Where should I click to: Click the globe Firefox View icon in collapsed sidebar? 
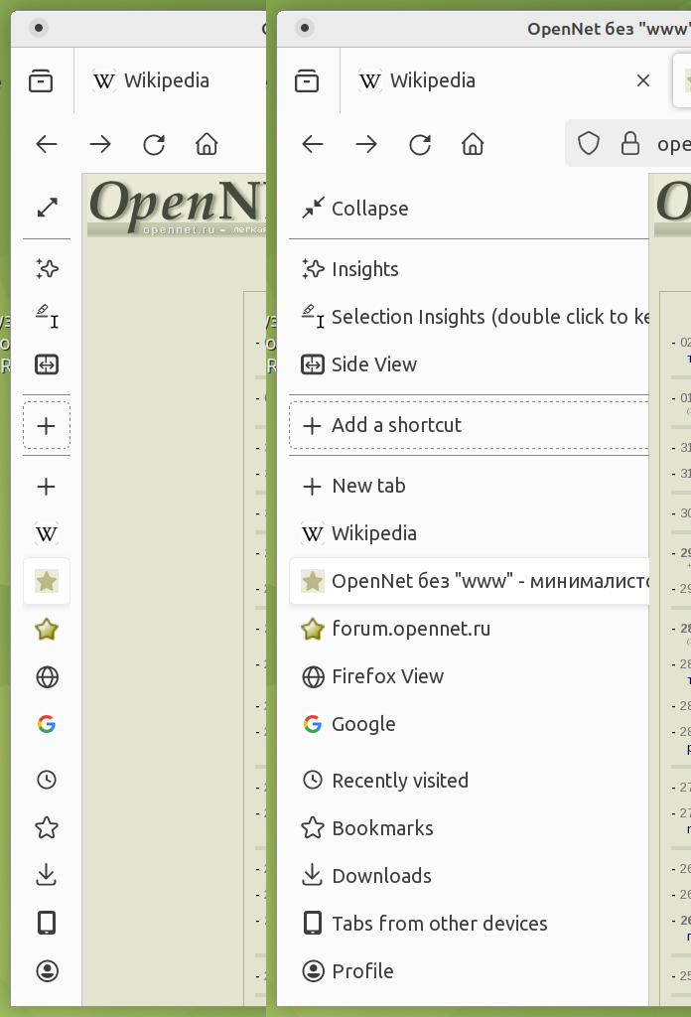pos(47,676)
